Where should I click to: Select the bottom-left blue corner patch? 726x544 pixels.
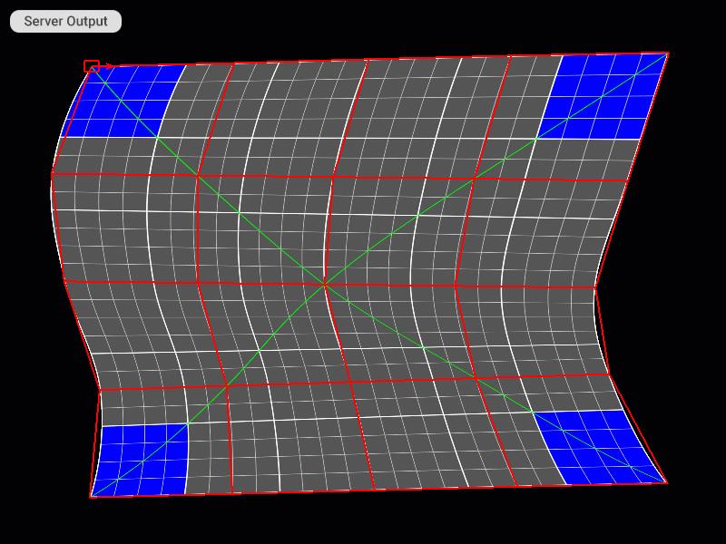[x=140, y=460]
